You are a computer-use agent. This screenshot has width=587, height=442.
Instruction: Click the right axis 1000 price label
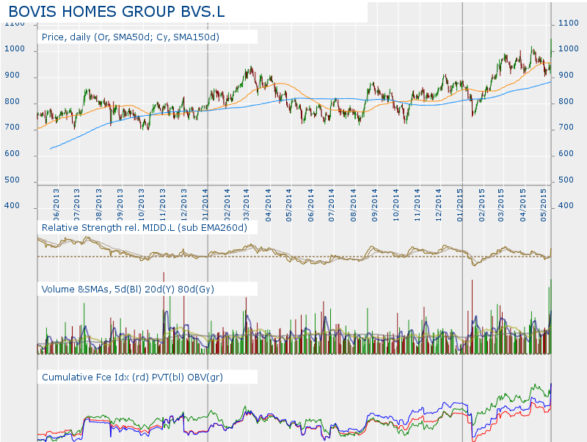[x=568, y=49]
